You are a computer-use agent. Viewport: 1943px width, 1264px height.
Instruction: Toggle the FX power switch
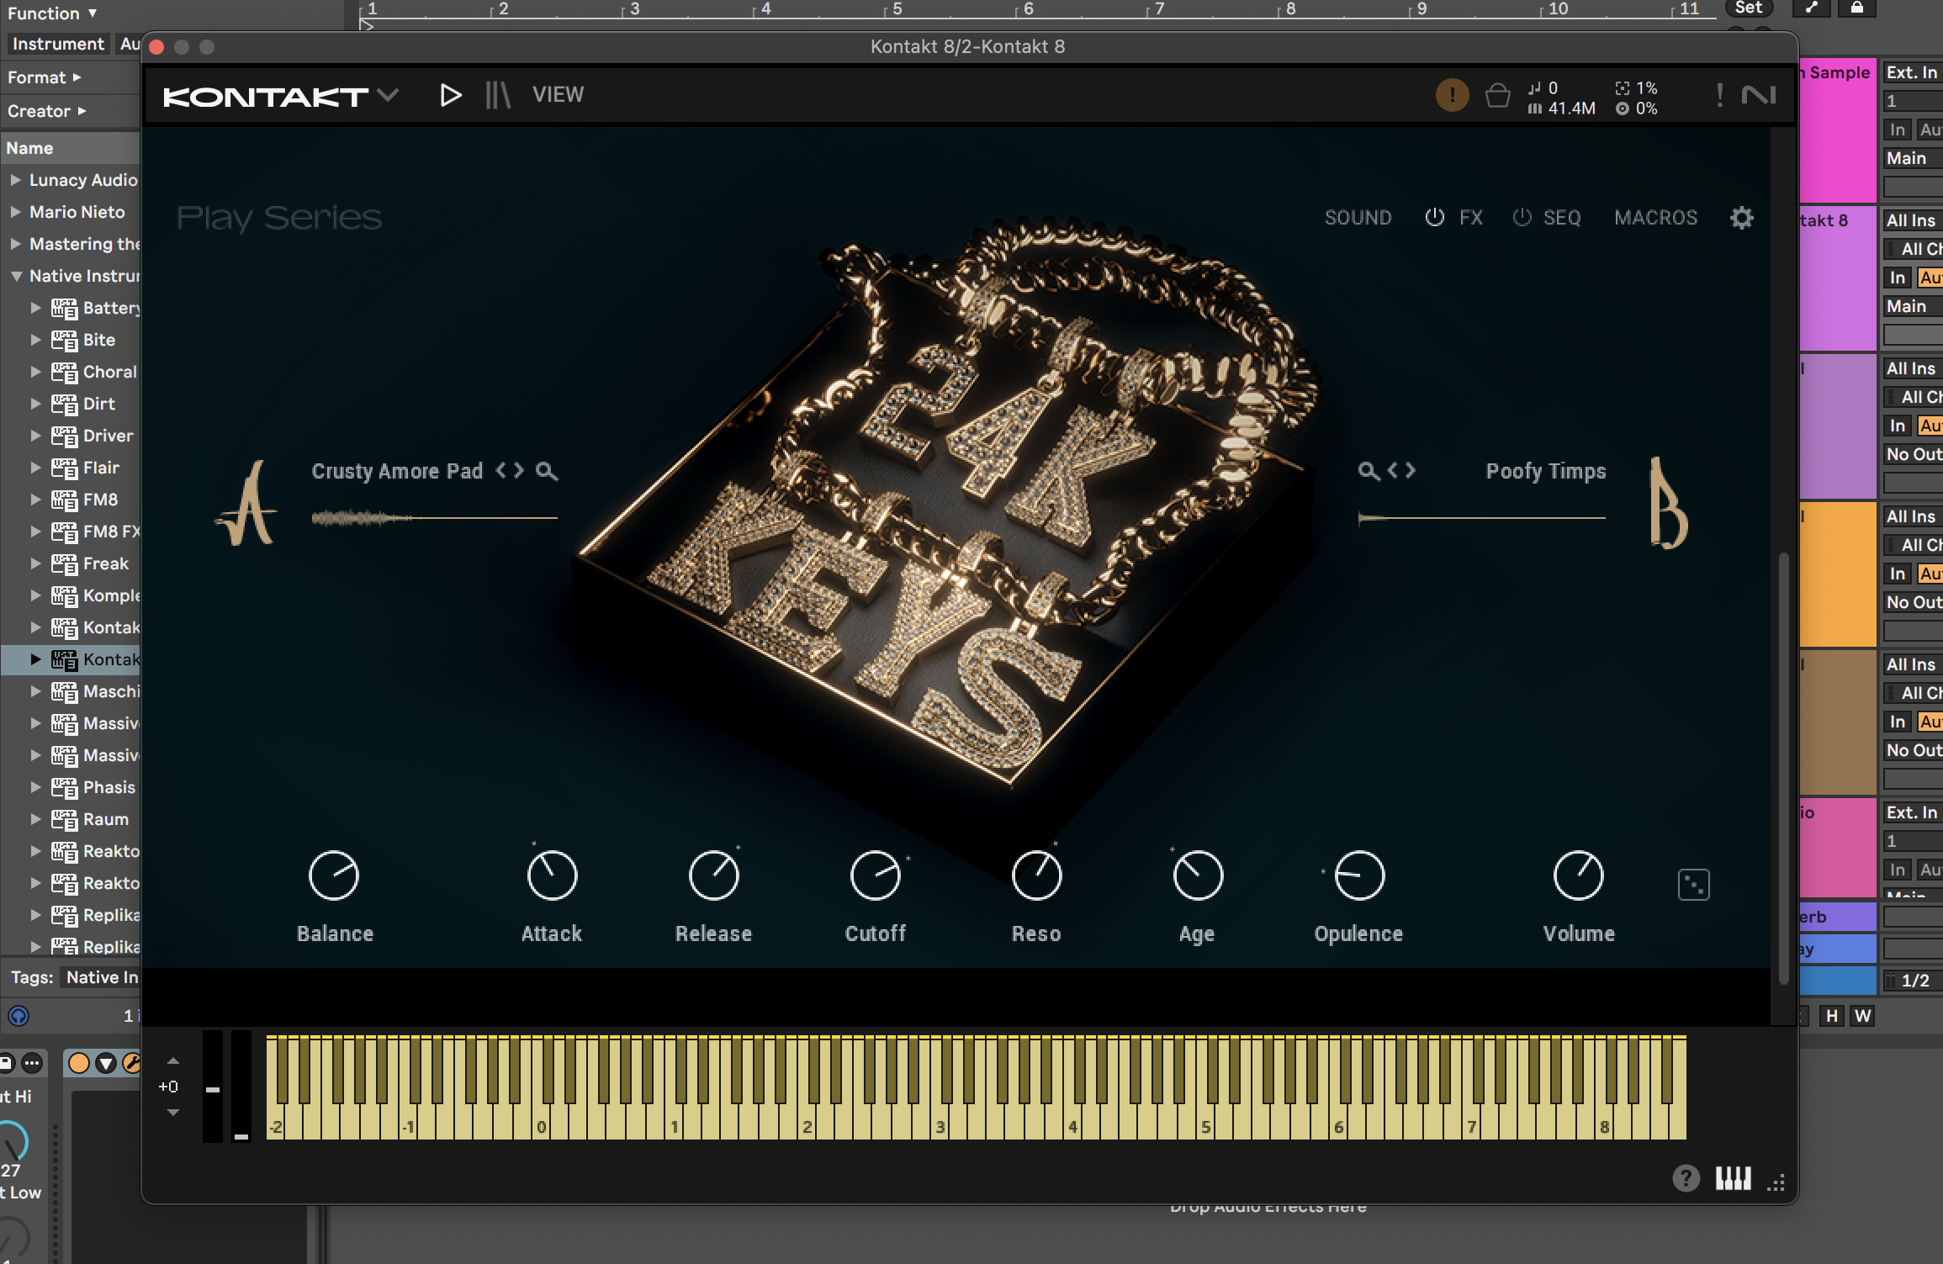pos(1434,218)
